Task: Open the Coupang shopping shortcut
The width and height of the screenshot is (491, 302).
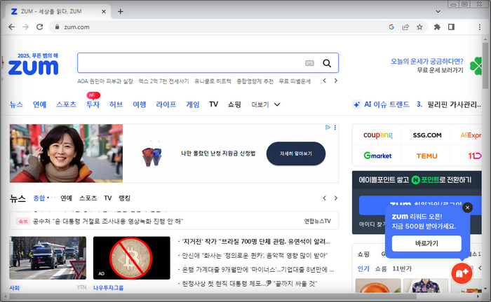Action: click(x=377, y=135)
